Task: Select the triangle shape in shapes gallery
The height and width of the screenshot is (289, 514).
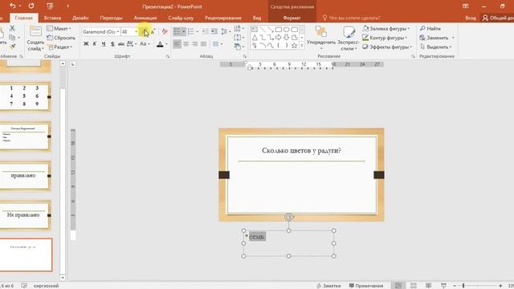Action: pos(255,38)
